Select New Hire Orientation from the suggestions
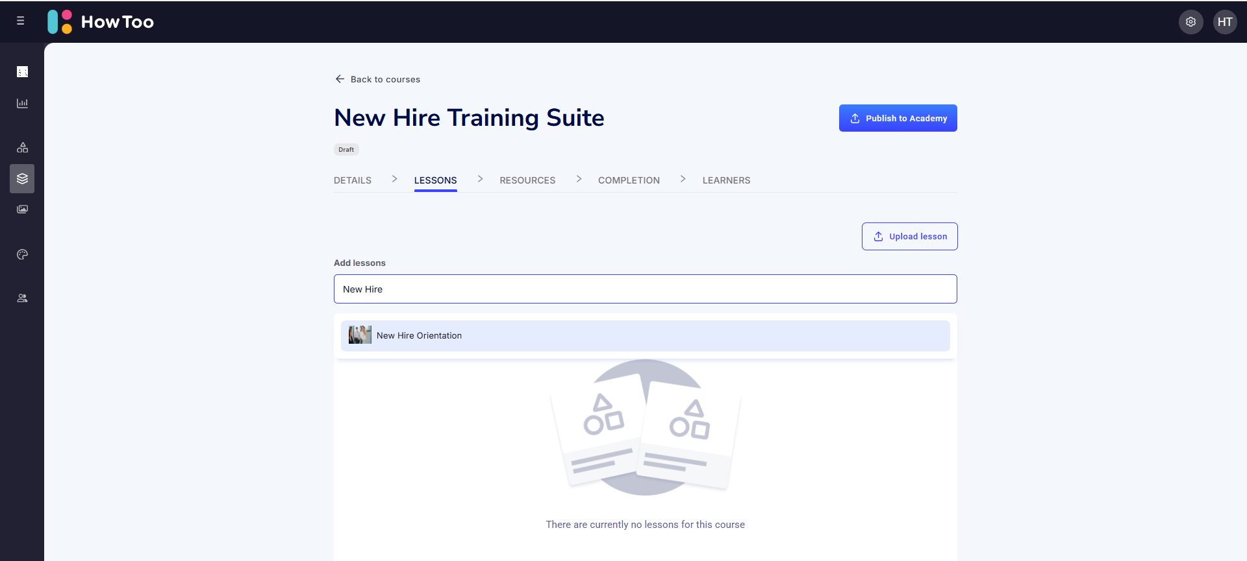 (419, 336)
